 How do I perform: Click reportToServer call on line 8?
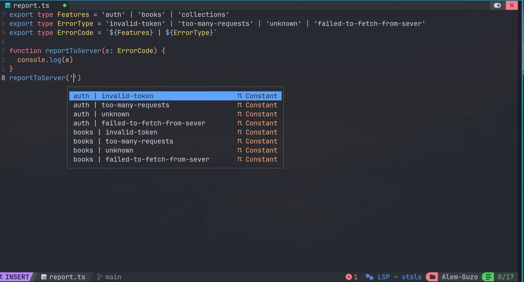37,78
